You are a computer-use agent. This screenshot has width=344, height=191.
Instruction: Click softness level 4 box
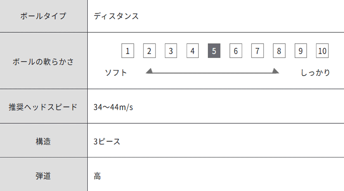coord(193,51)
